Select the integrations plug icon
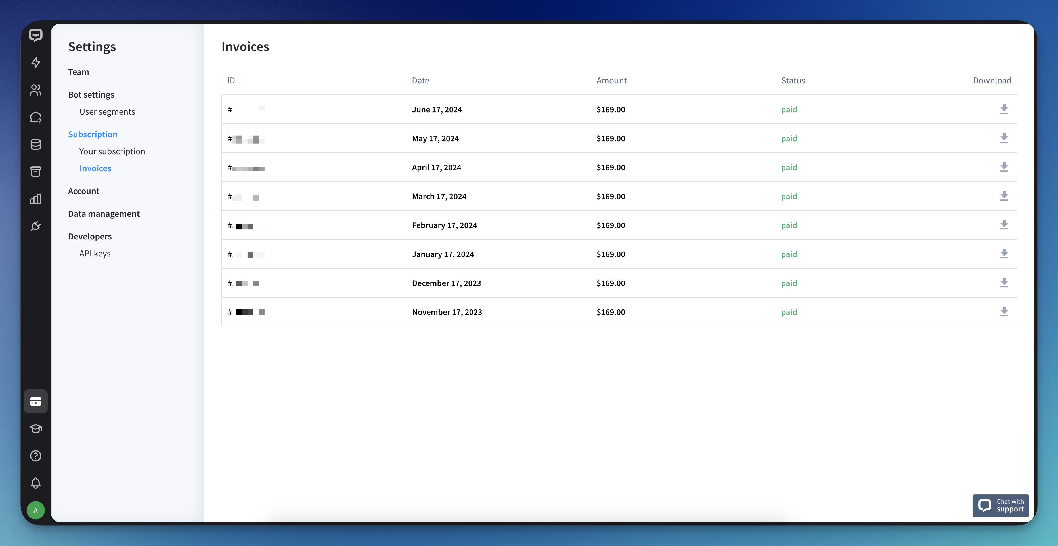This screenshot has height=546, width=1058. 36,226
